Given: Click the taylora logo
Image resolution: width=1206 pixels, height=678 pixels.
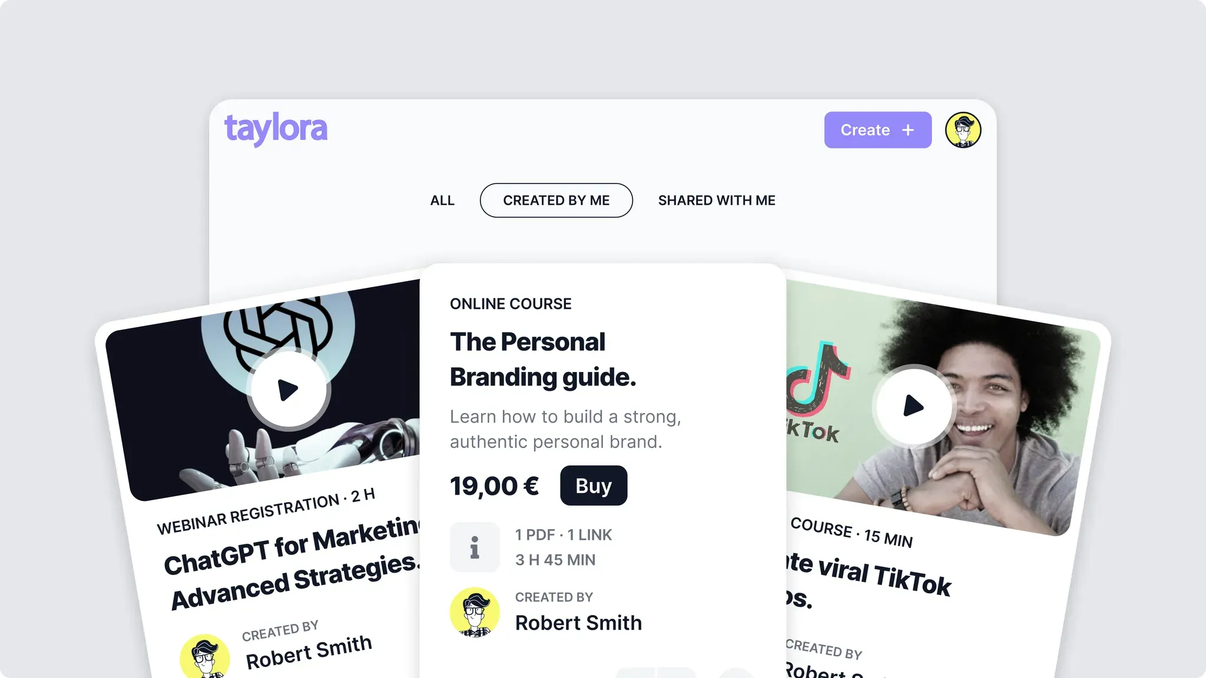Looking at the screenshot, I should tap(276, 129).
